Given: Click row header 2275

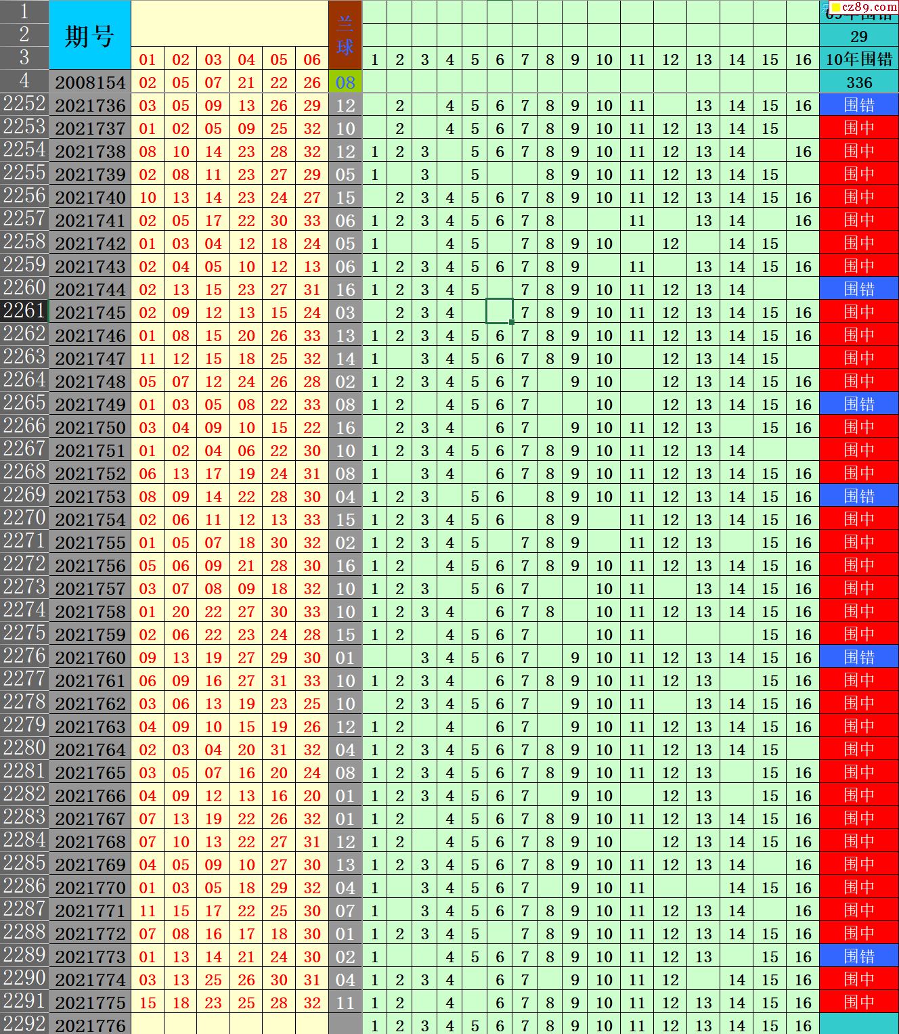Looking at the screenshot, I should [24, 633].
